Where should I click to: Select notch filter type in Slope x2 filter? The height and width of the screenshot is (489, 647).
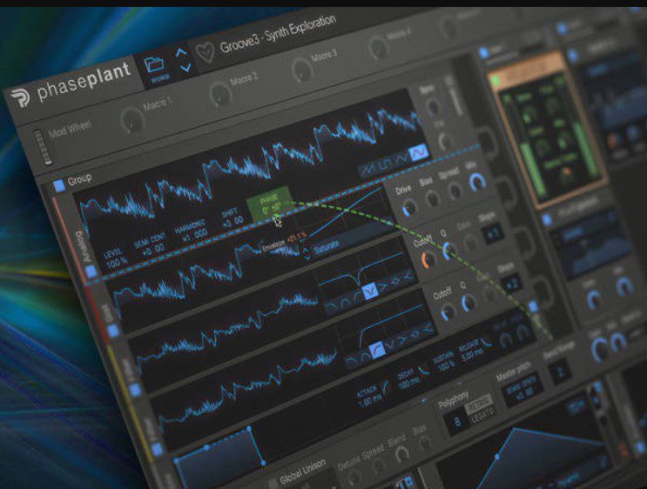click(x=390, y=343)
